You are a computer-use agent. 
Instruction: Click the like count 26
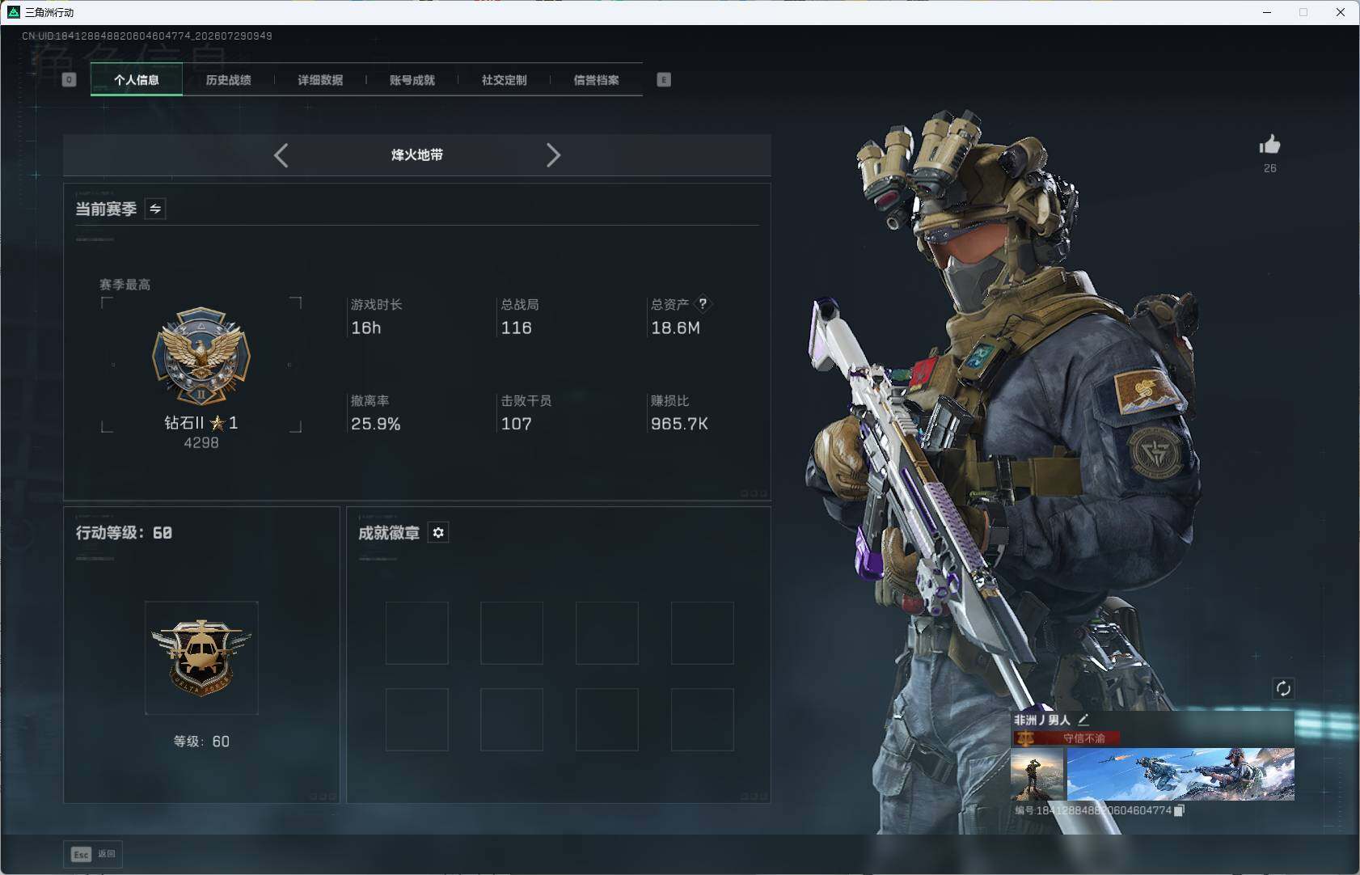coord(1270,168)
